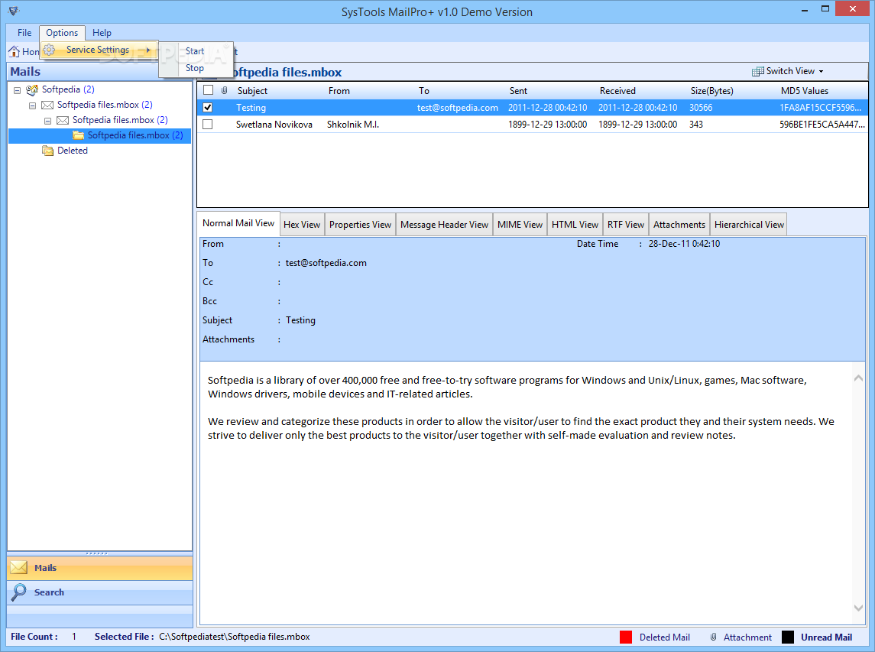
Task: Sort by the MD5 Values column header
Action: 804,90
